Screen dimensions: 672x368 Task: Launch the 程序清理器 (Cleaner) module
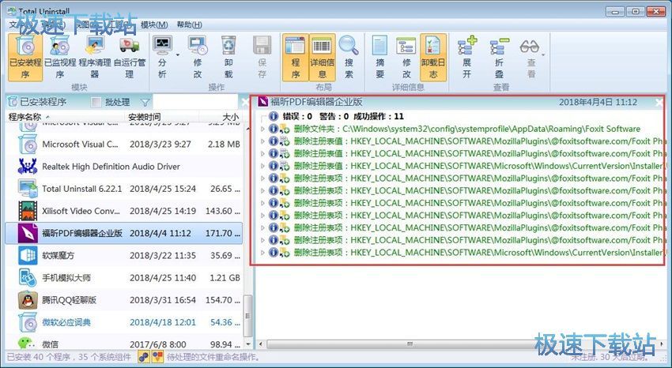(95, 58)
